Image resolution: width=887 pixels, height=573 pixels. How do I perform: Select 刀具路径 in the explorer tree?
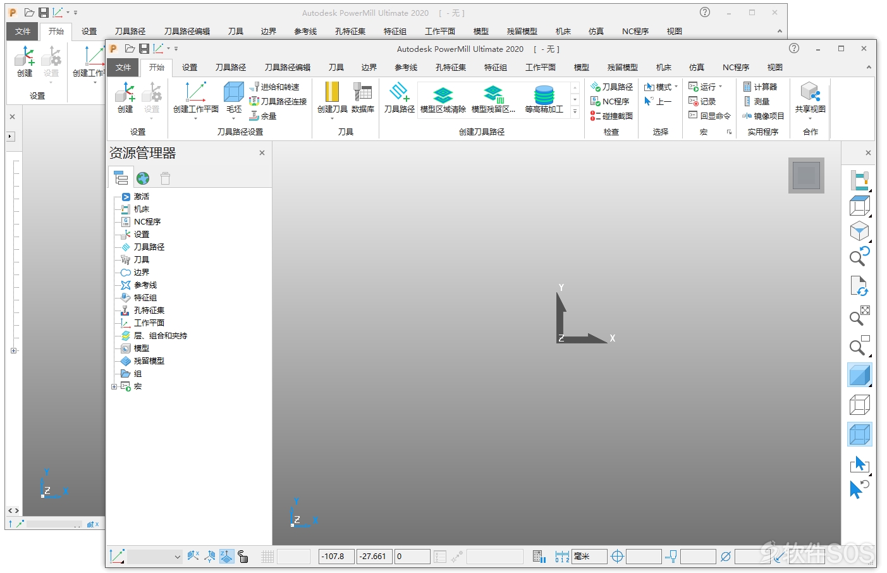[149, 247]
